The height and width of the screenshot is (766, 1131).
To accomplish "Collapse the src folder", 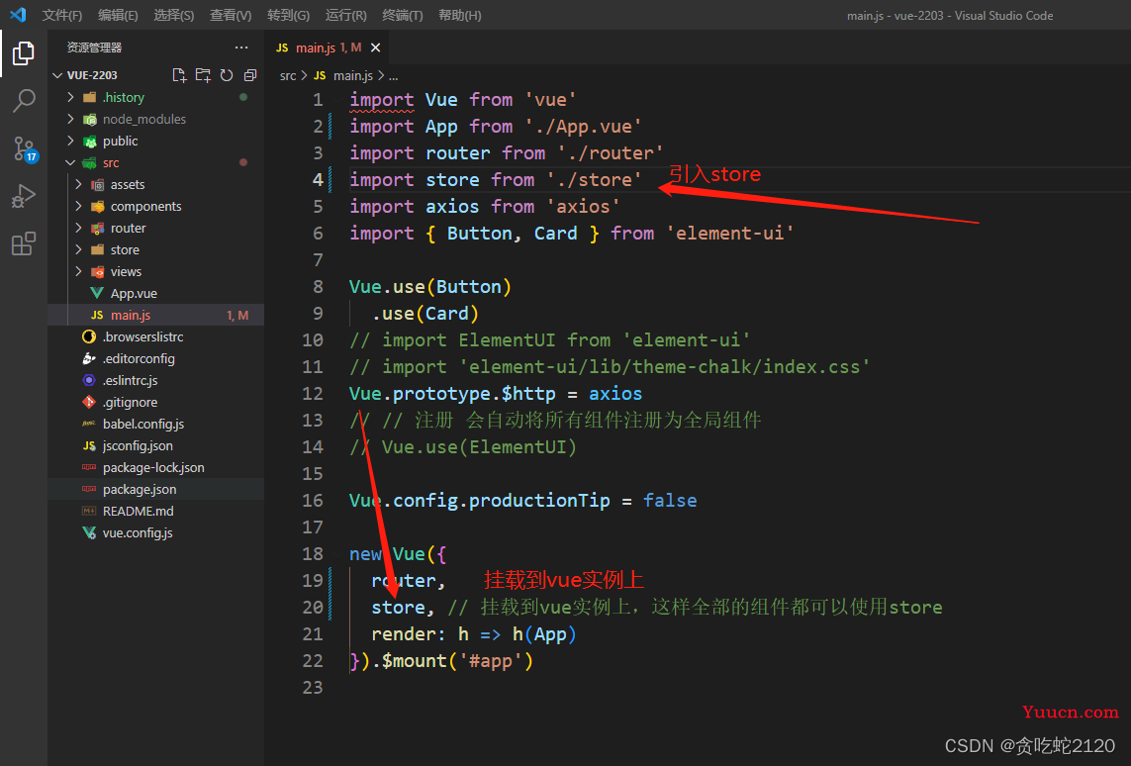I will click(x=155, y=163).
